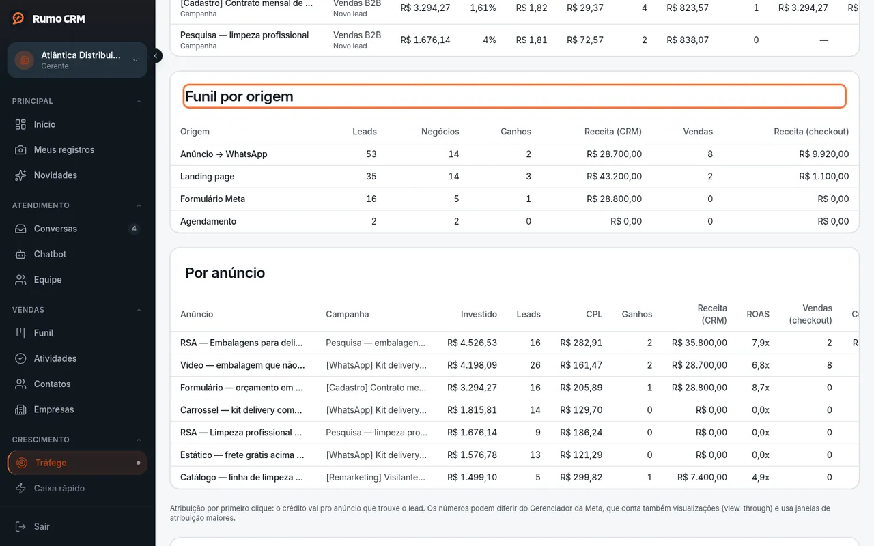874x546 pixels.
Task: Open Meus registros via the camera icon
Action: click(x=21, y=149)
